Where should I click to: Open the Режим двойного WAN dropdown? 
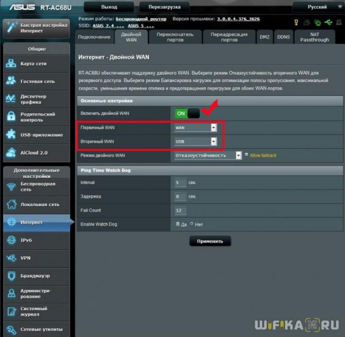(208, 155)
